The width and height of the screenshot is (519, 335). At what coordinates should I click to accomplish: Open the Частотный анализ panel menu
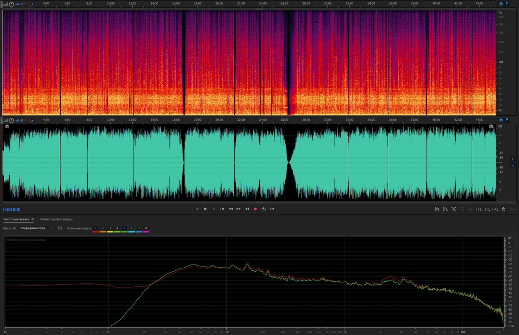tap(33, 219)
